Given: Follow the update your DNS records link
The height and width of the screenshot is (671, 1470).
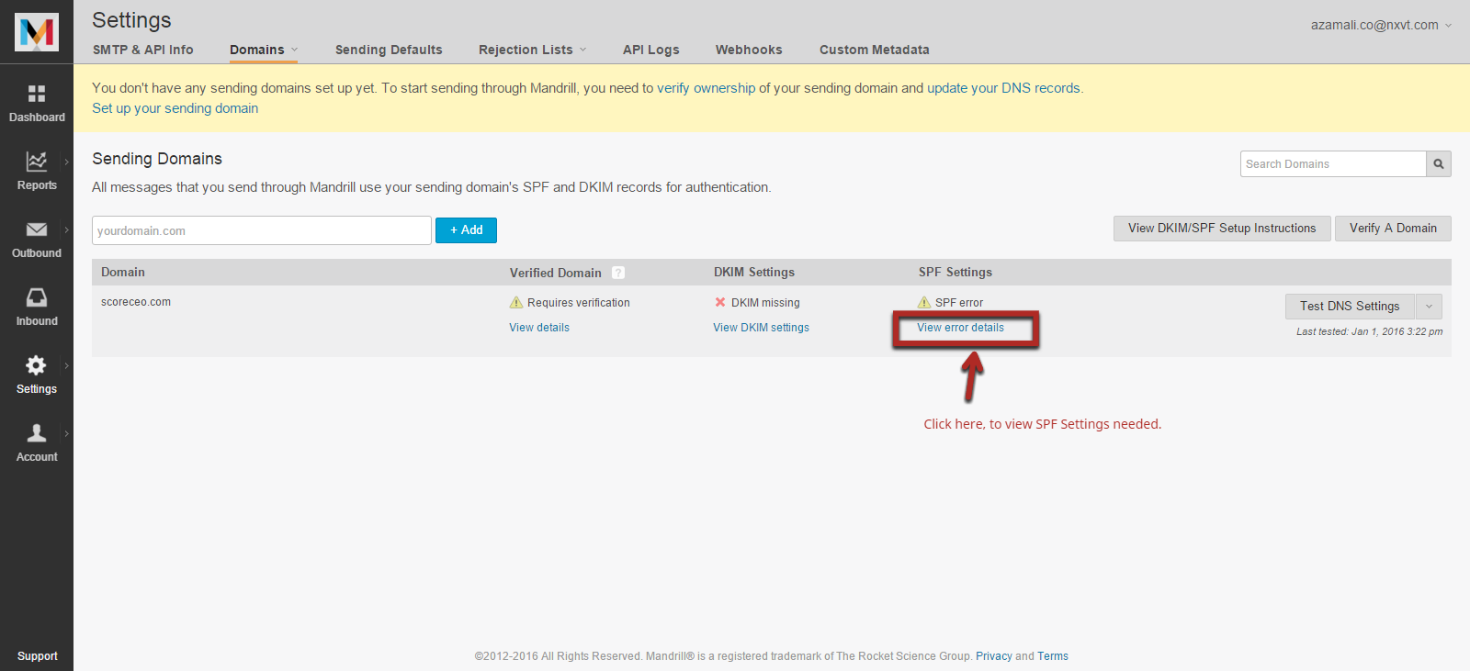Looking at the screenshot, I should pos(1003,88).
